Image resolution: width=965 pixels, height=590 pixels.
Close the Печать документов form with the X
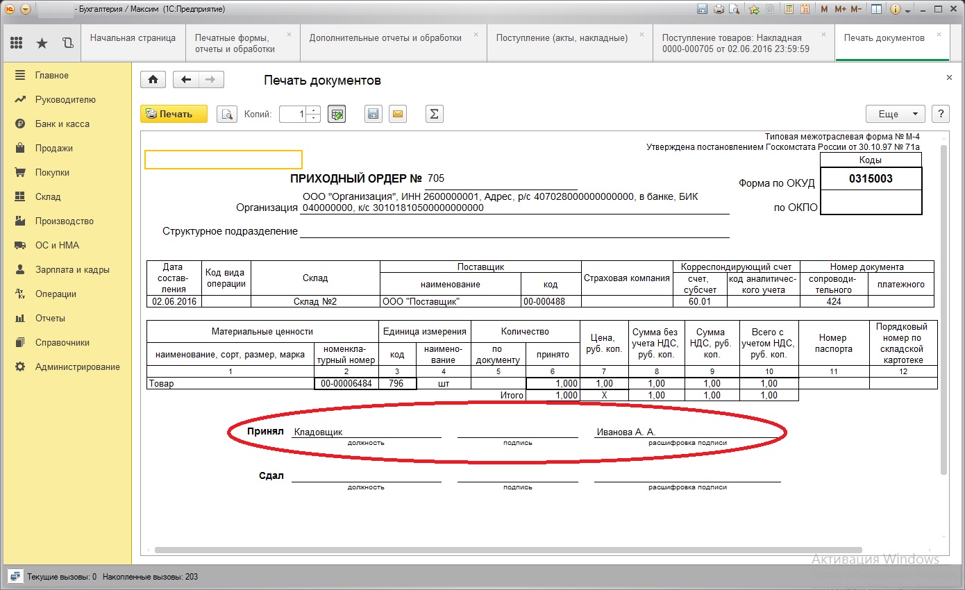[949, 78]
